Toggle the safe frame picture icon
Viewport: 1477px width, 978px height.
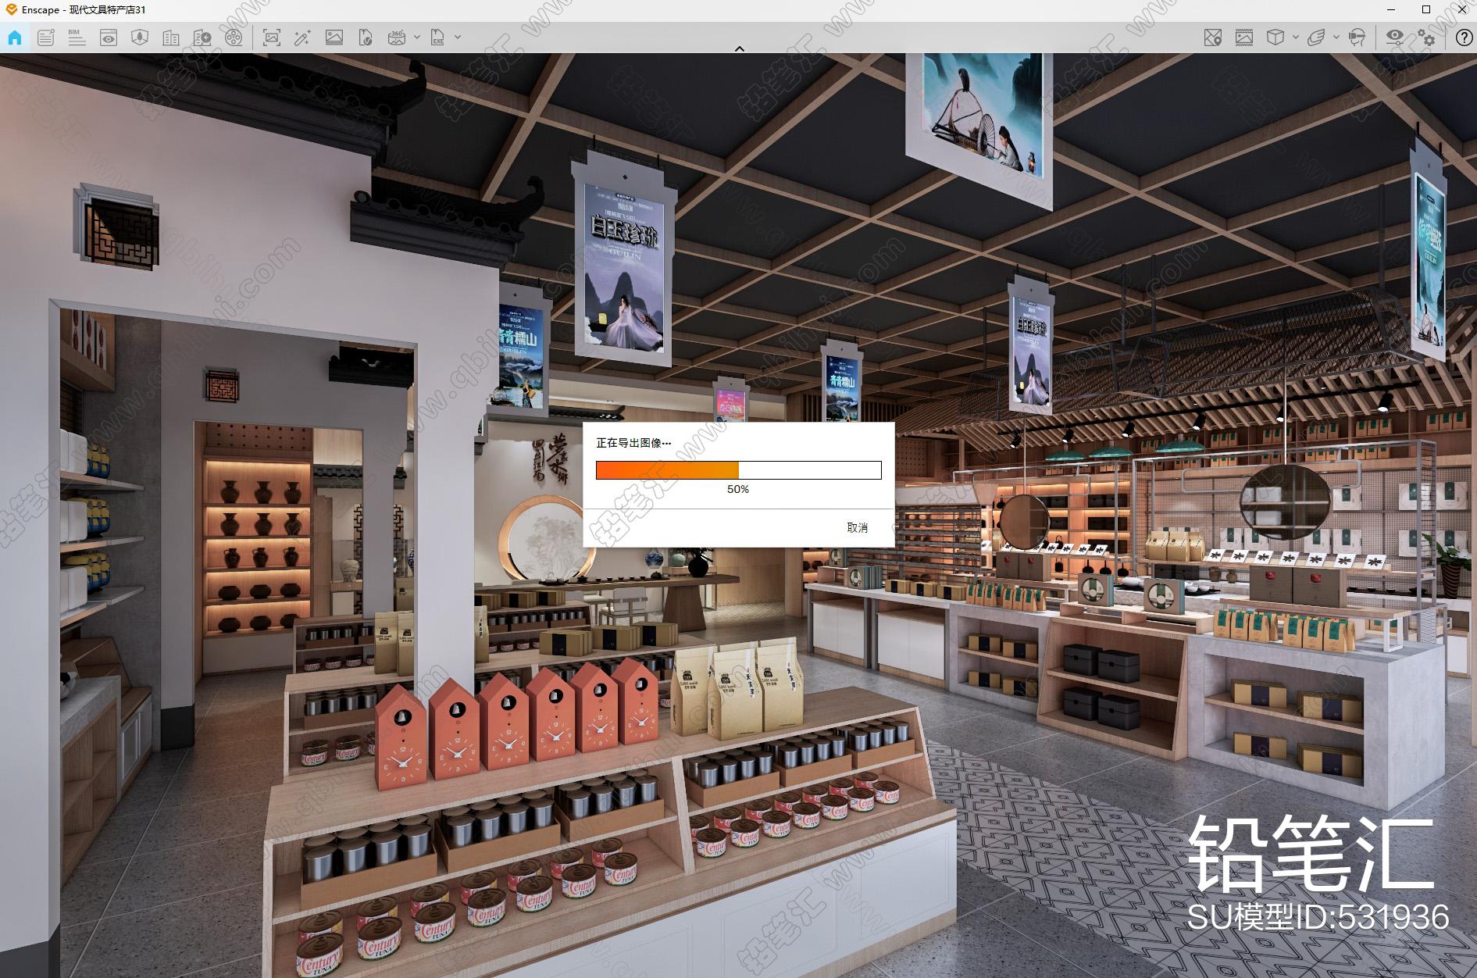click(1244, 37)
